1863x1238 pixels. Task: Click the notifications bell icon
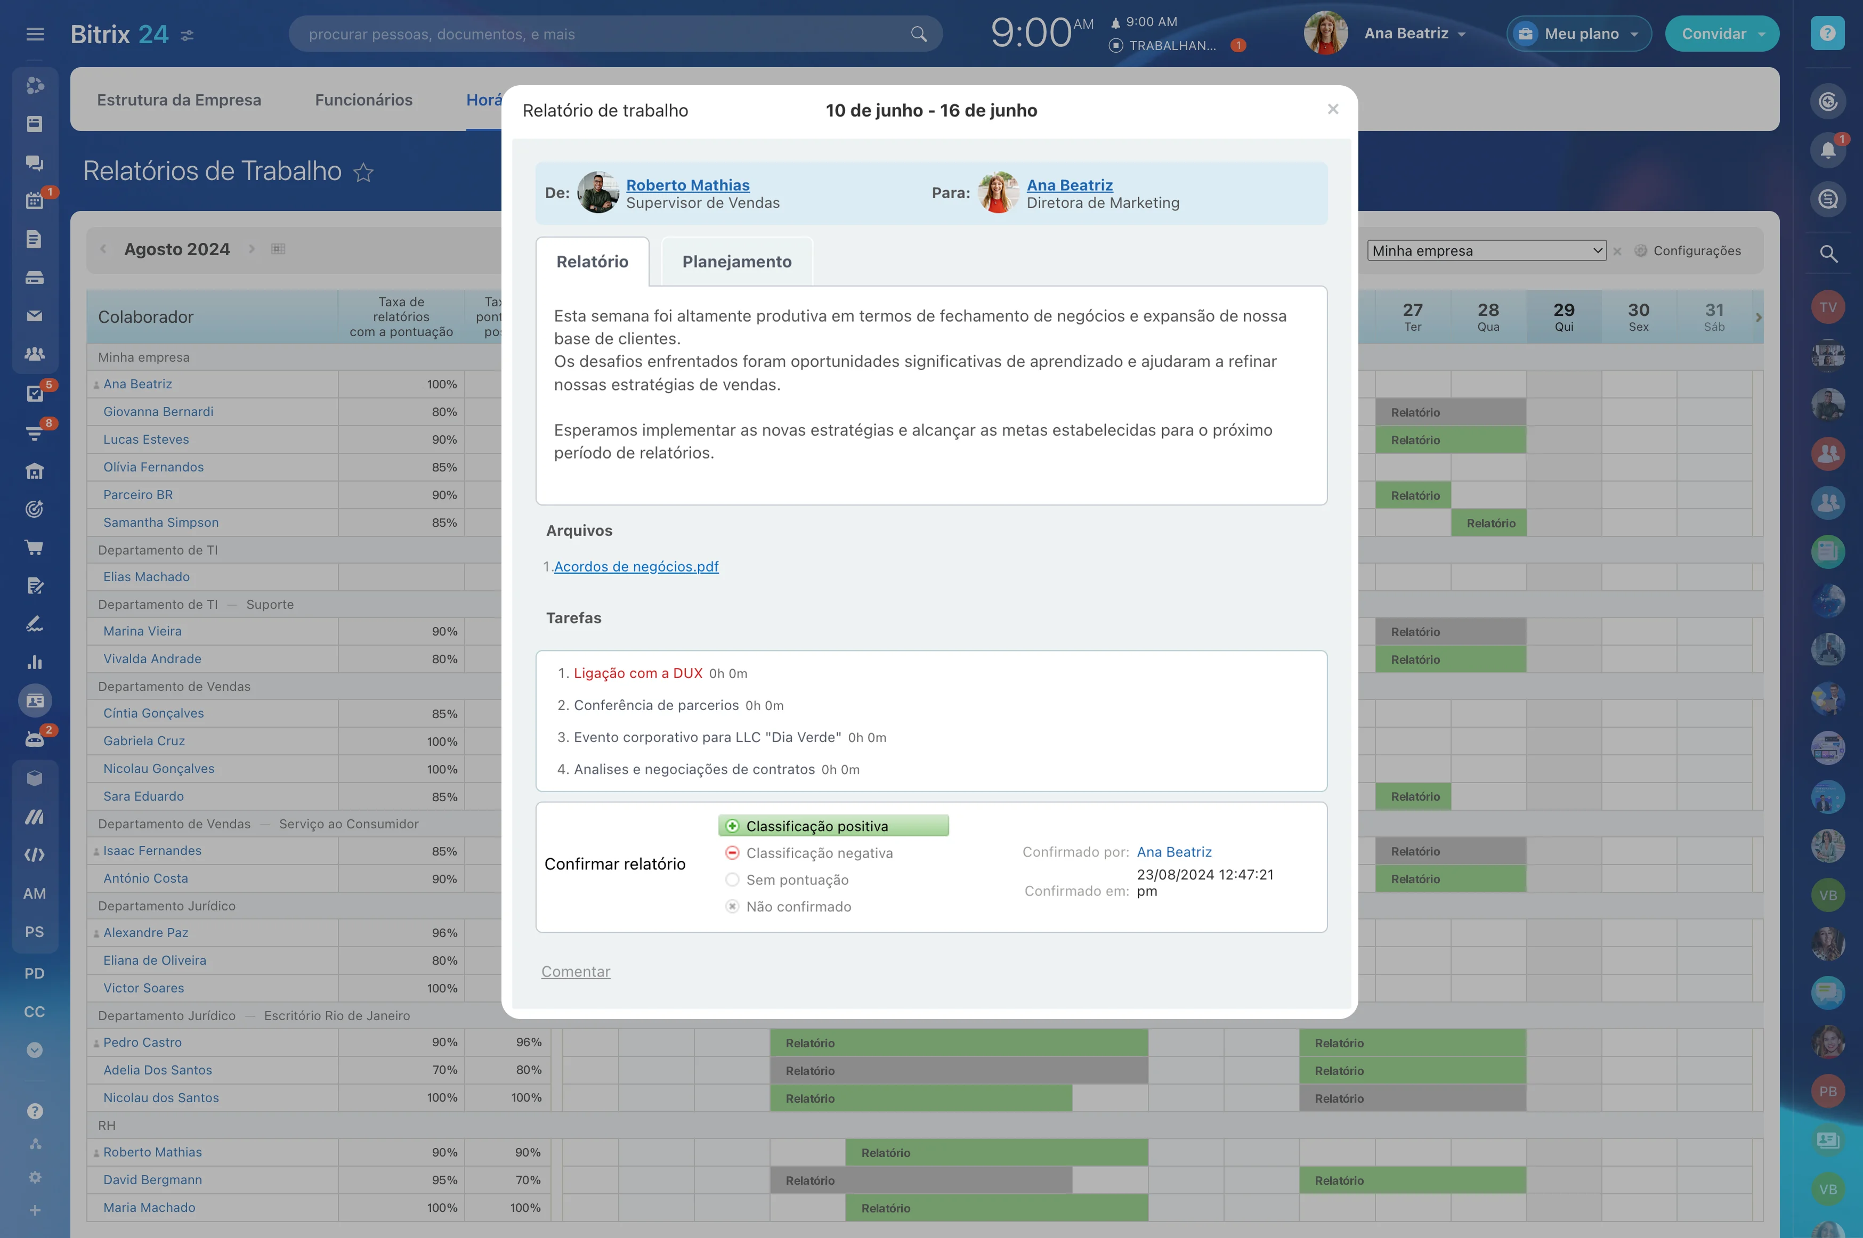click(1827, 150)
